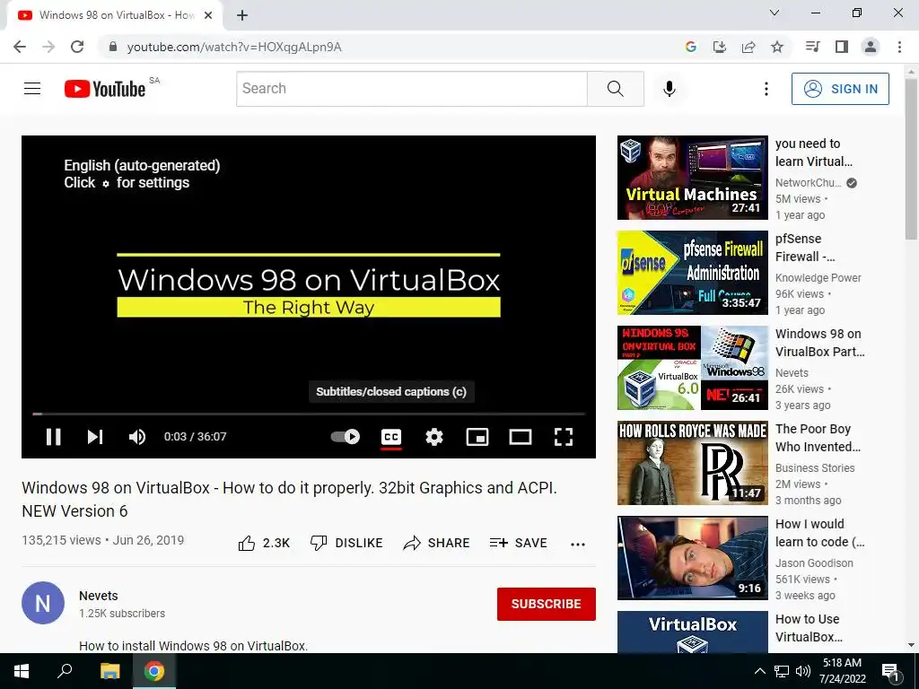Enter fullscreen mode icon

564,437
